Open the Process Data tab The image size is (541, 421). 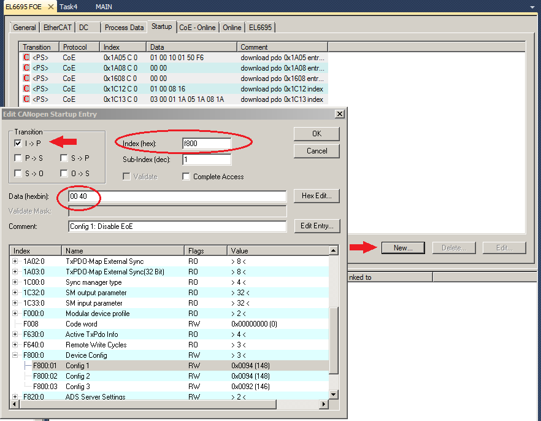(x=124, y=28)
